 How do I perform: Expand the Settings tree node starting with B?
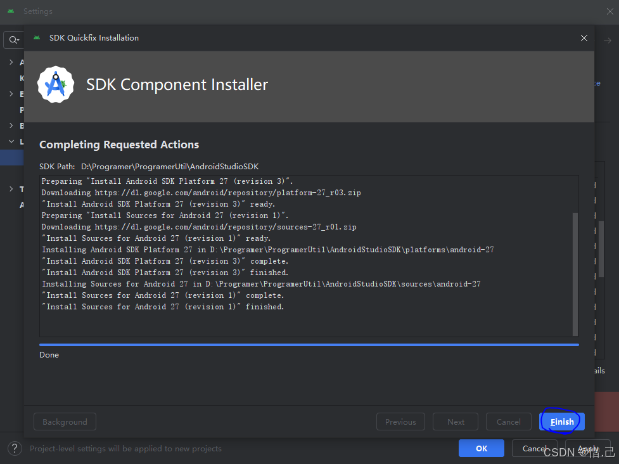pos(11,126)
